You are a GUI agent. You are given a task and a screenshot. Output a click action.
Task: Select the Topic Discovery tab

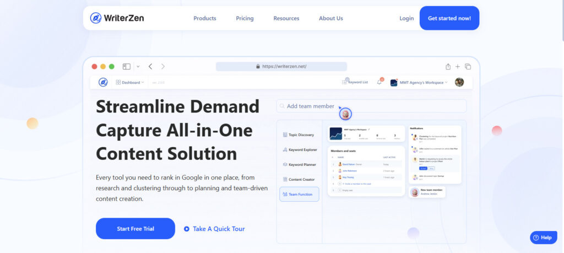tap(299, 135)
